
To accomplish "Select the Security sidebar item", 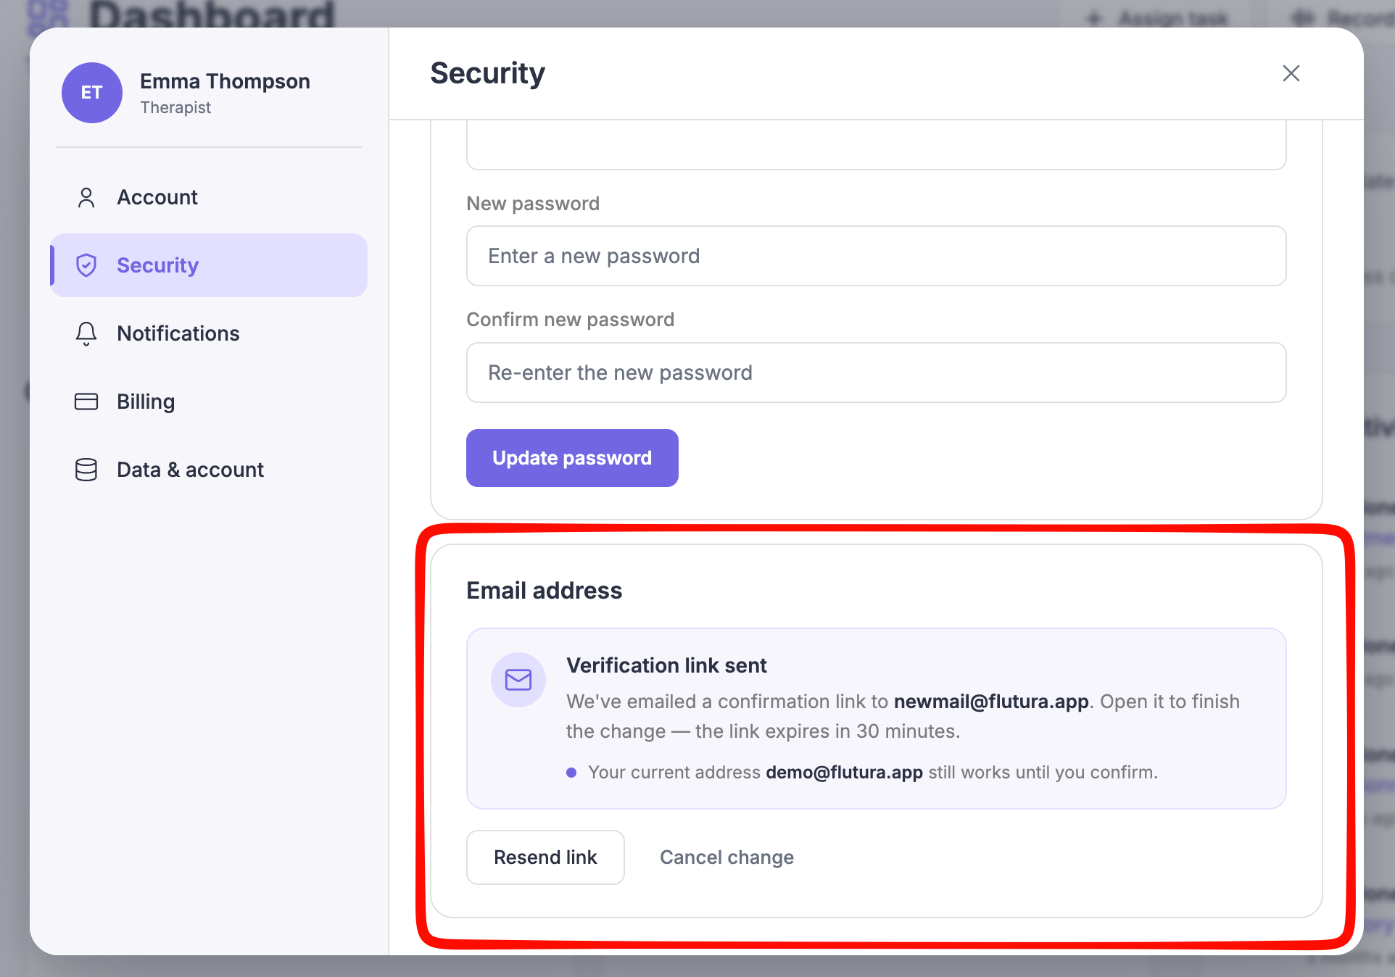I will tap(209, 265).
